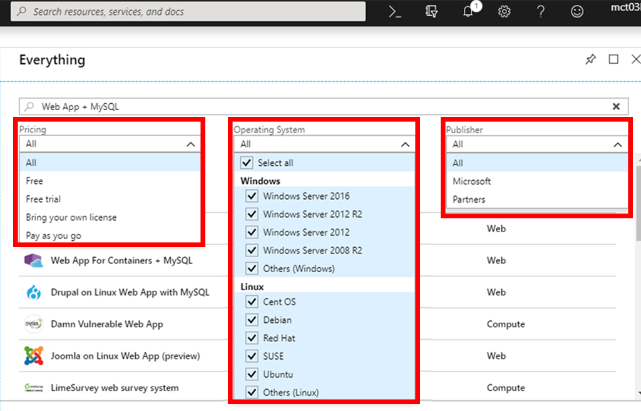Click the Joomla logo icon
This screenshot has width=641, height=411.
click(x=34, y=356)
